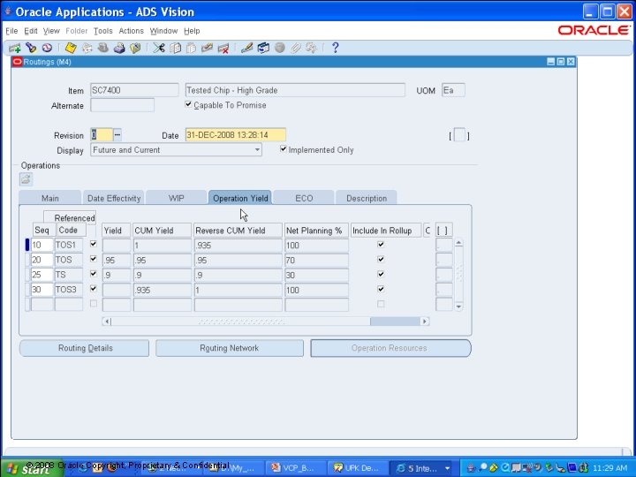Click the Date field 31-DEC-2008
The height and width of the screenshot is (477, 636).
click(x=235, y=134)
